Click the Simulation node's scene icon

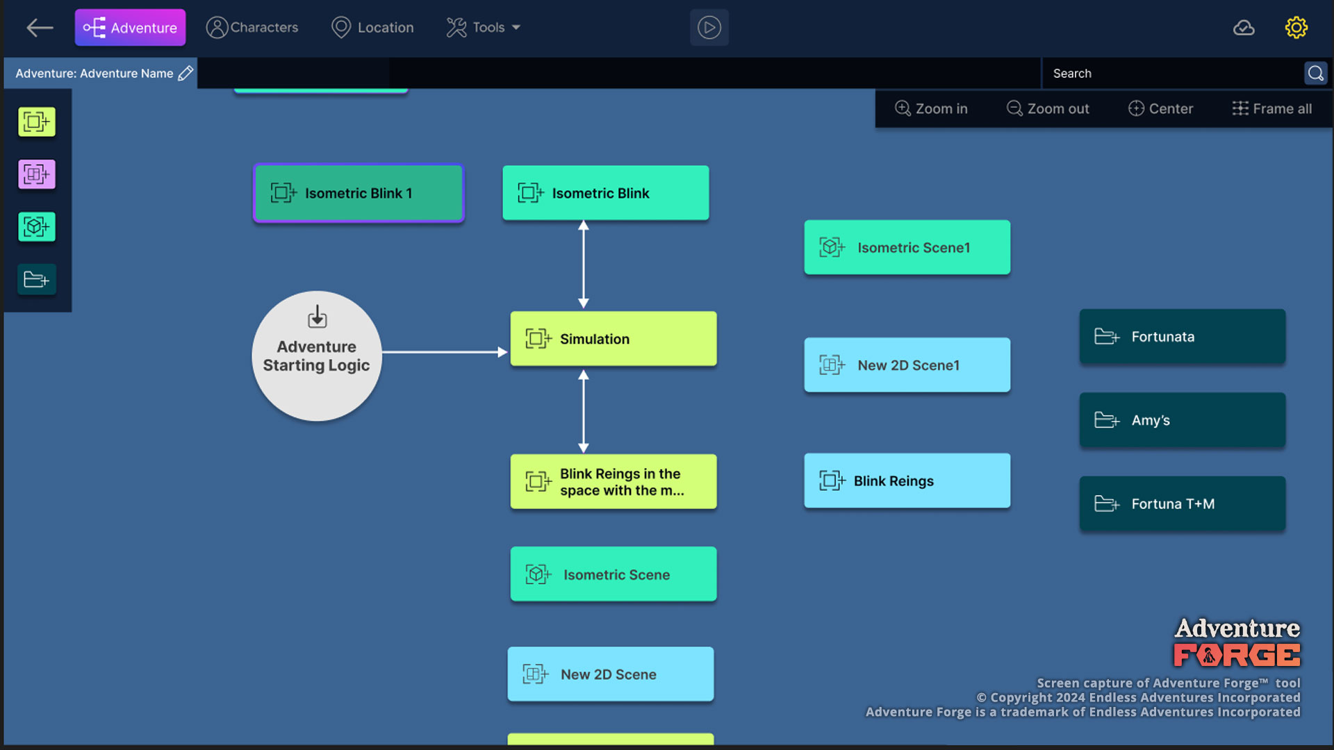[x=538, y=339]
